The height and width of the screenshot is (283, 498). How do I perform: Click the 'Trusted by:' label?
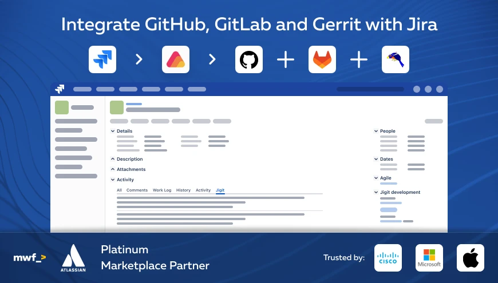click(344, 257)
